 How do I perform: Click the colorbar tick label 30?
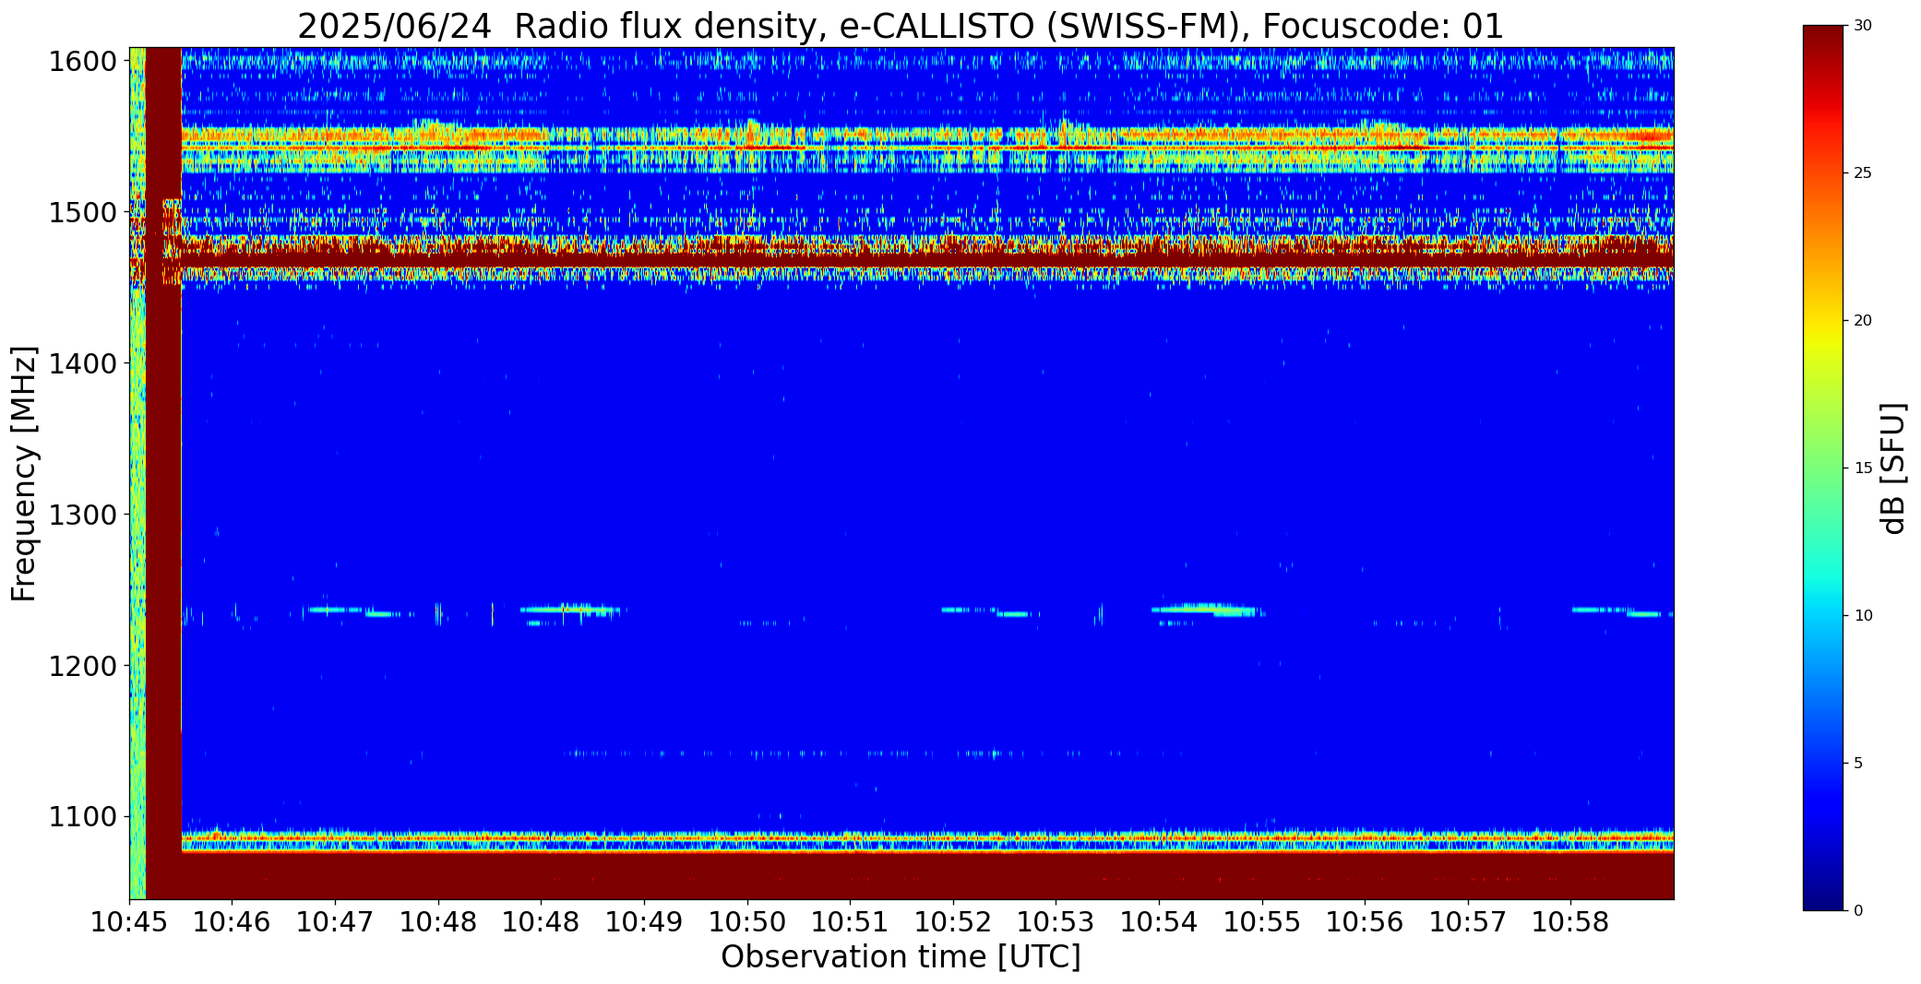click(x=1863, y=26)
